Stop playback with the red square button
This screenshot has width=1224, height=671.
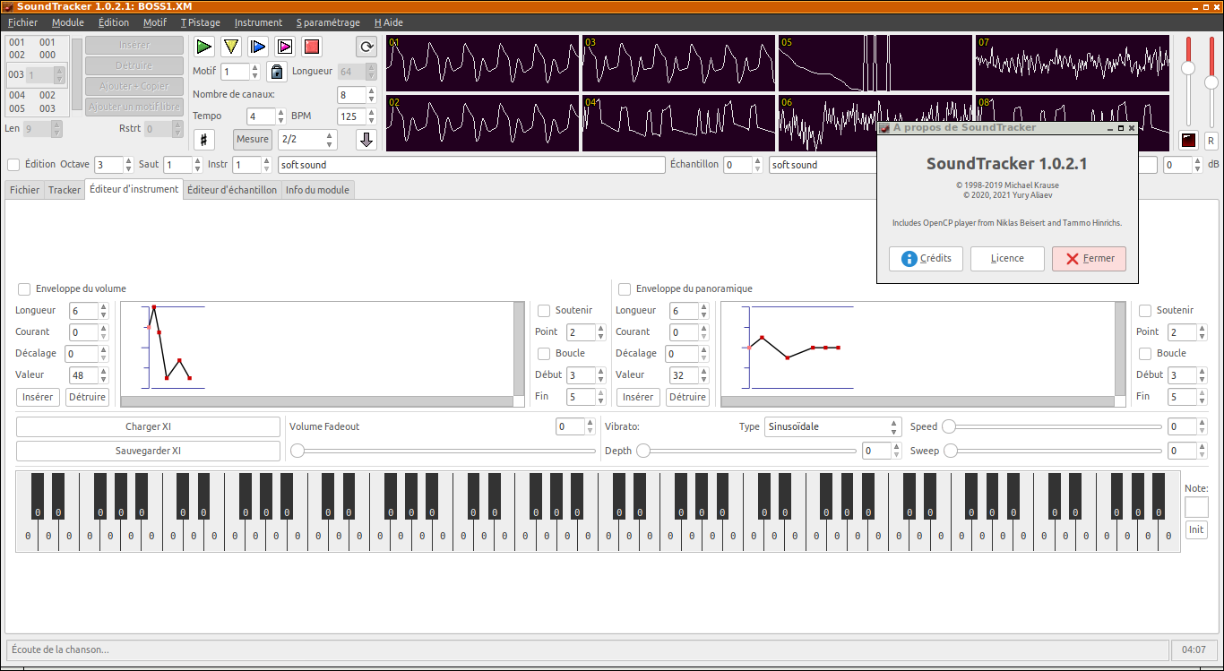pyautogui.click(x=312, y=47)
